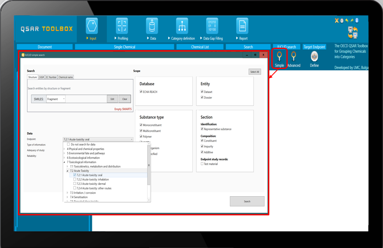Collapse 7.2 Acute Toxicity node

coord(67,171)
